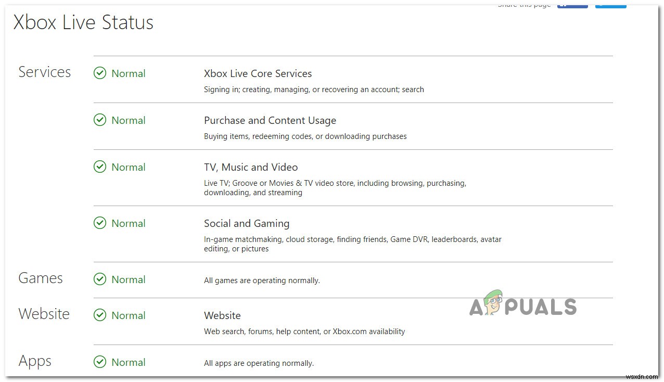Image resolution: width=664 pixels, height=382 pixels.
Task: Select the Games section heading
Action: pyautogui.click(x=40, y=278)
